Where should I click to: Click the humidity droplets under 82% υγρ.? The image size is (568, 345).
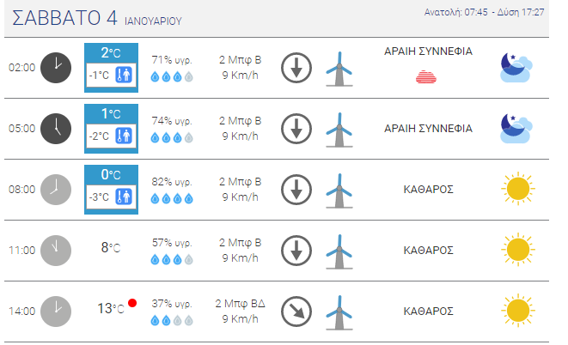172,198
